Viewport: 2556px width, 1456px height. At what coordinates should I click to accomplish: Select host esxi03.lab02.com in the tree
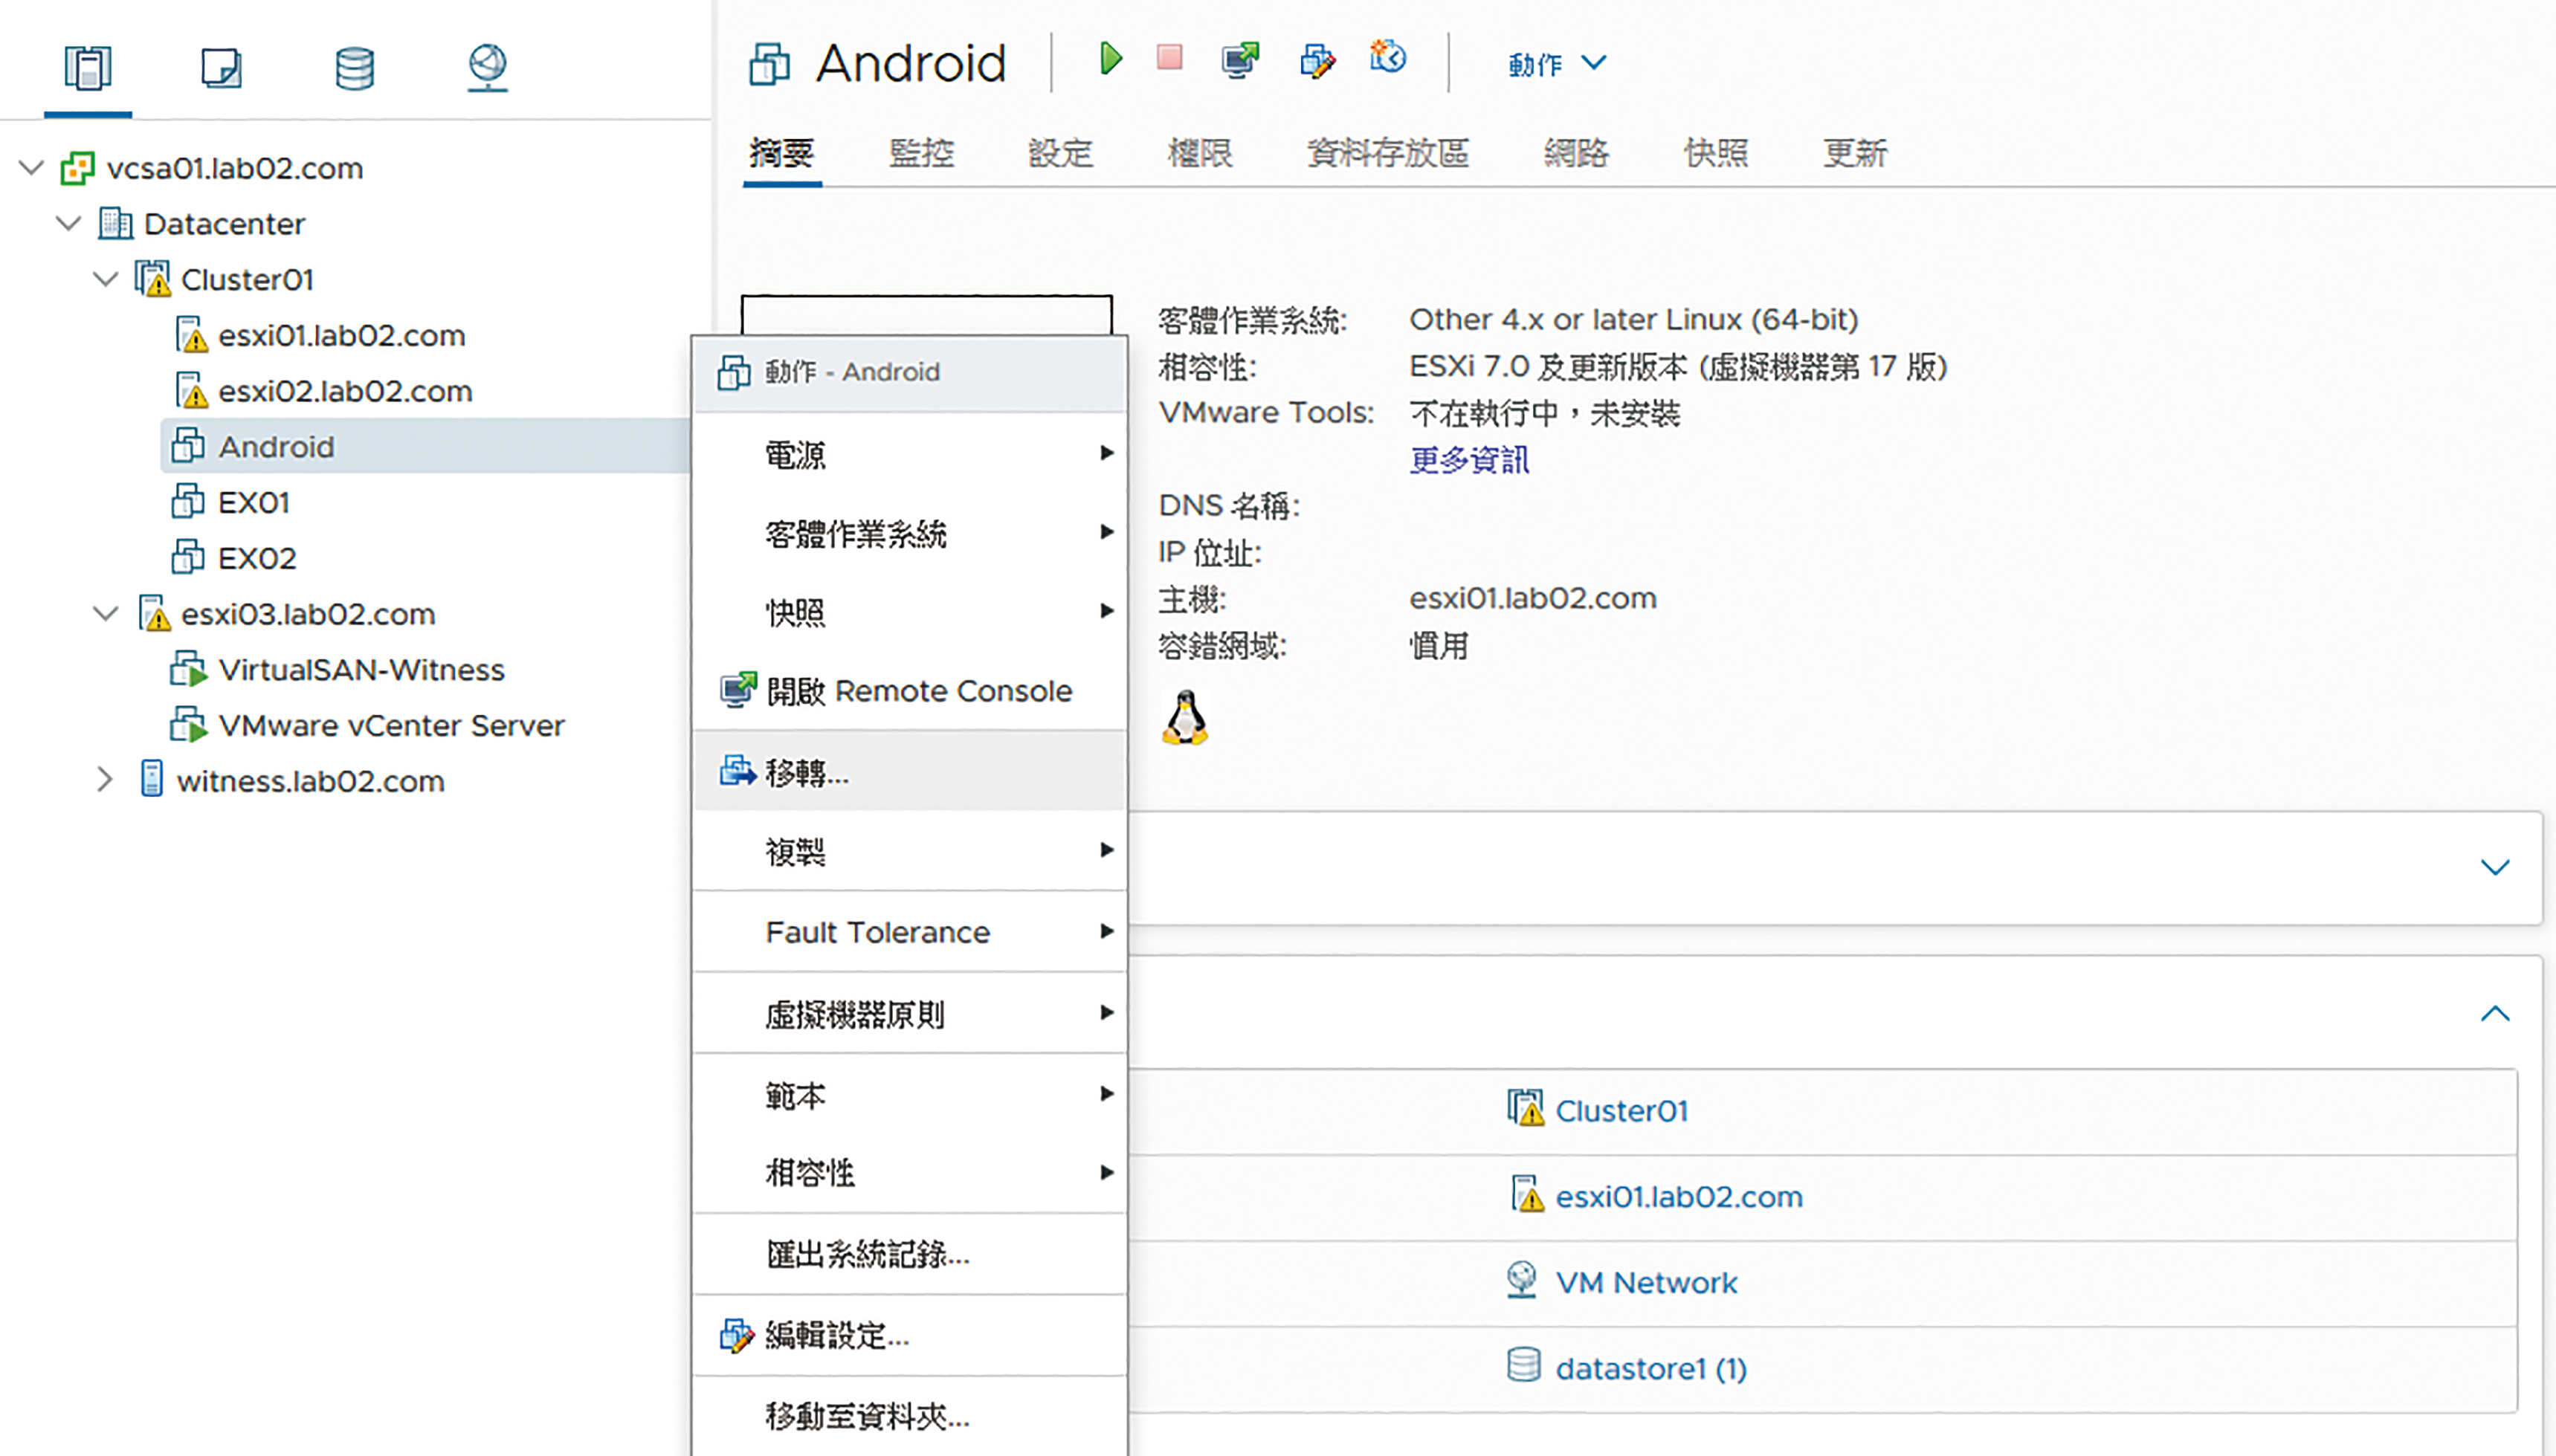pos(308,613)
